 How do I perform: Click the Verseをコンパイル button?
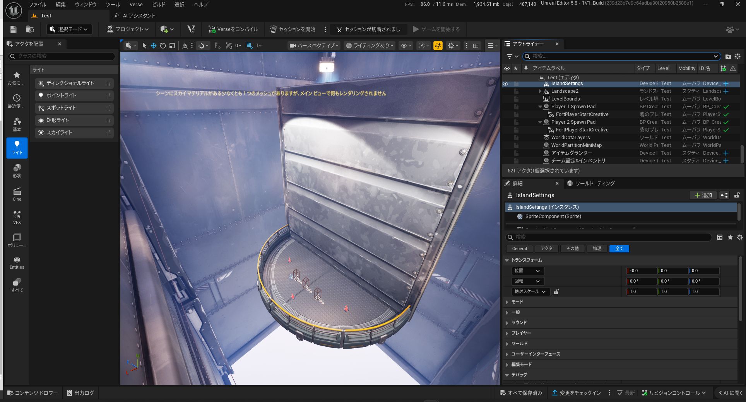(233, 29)
